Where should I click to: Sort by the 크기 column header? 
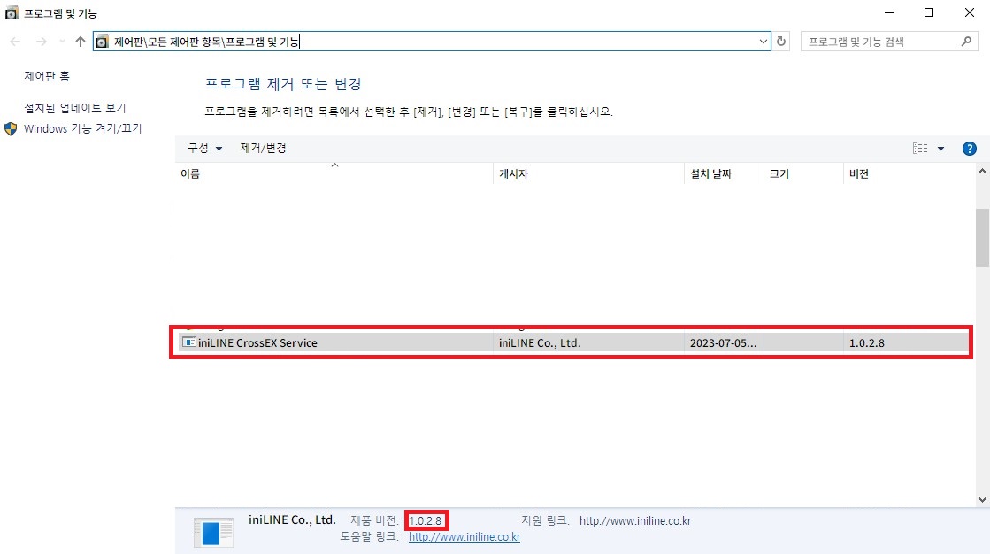coord(803,173)
